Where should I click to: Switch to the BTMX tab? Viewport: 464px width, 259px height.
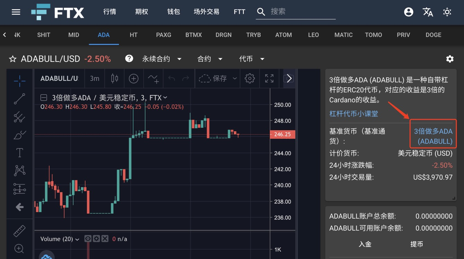(x=194, y=35)
